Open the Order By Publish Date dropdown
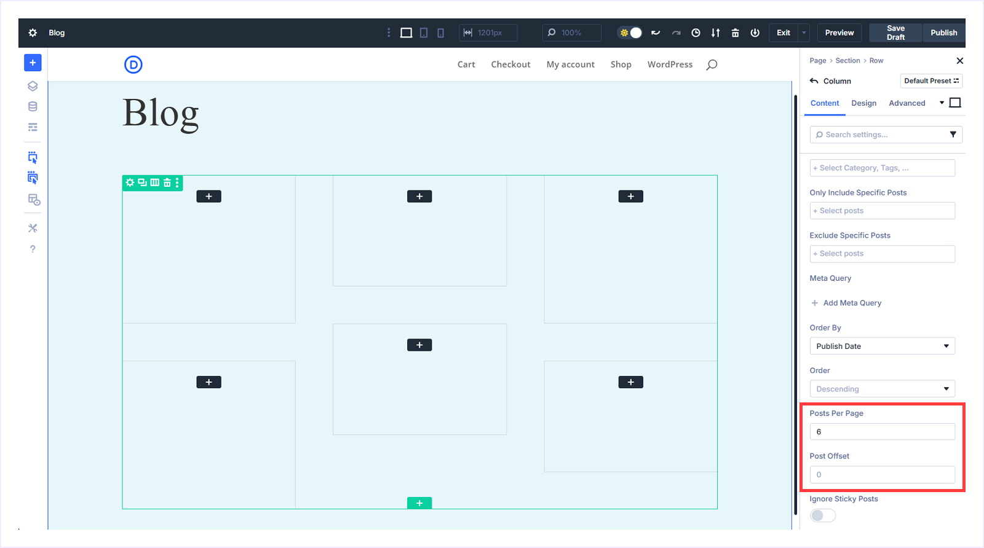 pyautogui.click(x=882, y=346)
